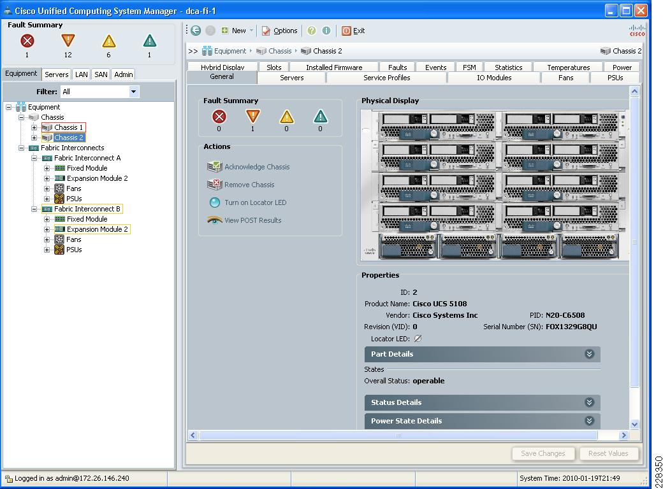Expand Expansion Module 2 under Fabric Interconnect B
The width and height of the screenshot is (663, 489).
point(47,229)
